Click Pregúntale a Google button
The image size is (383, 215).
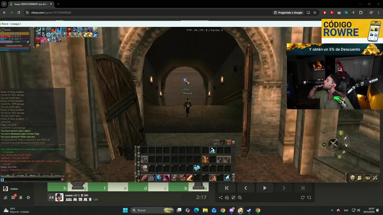click(288, 13)
